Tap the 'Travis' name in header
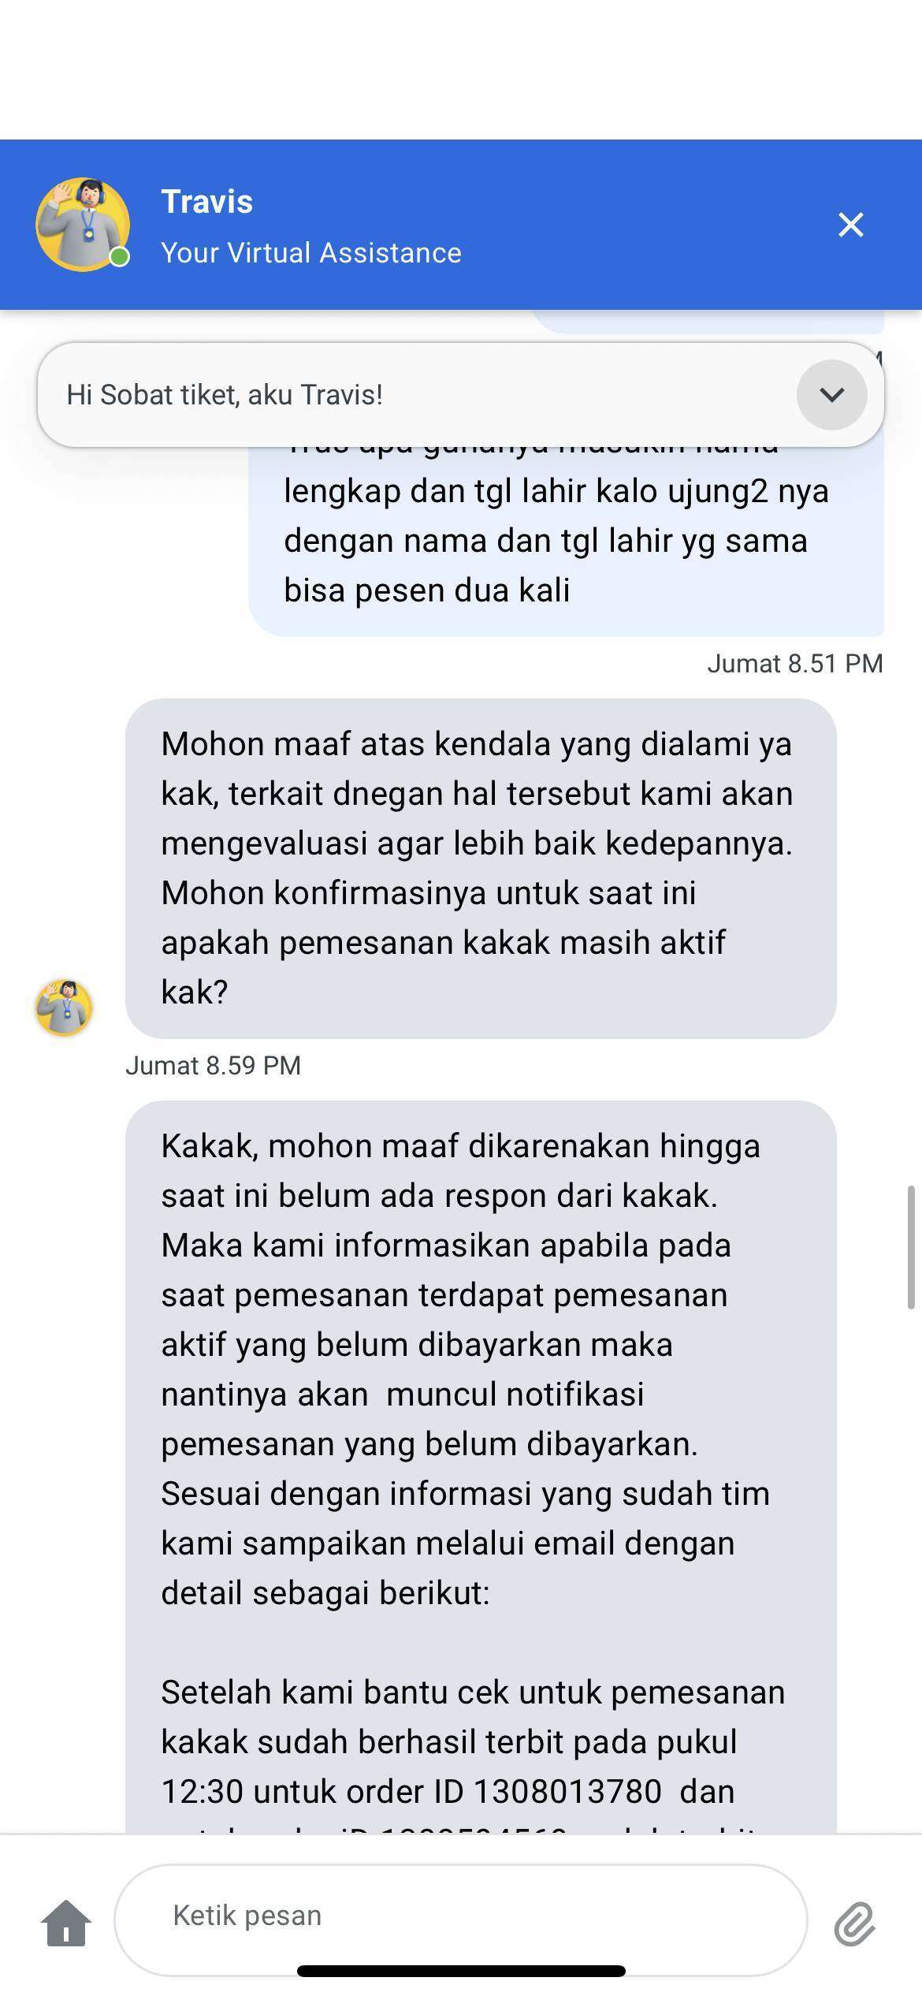Image resolution: width=922 pixels, height=1996 pixels. click(x=207, y=202)
